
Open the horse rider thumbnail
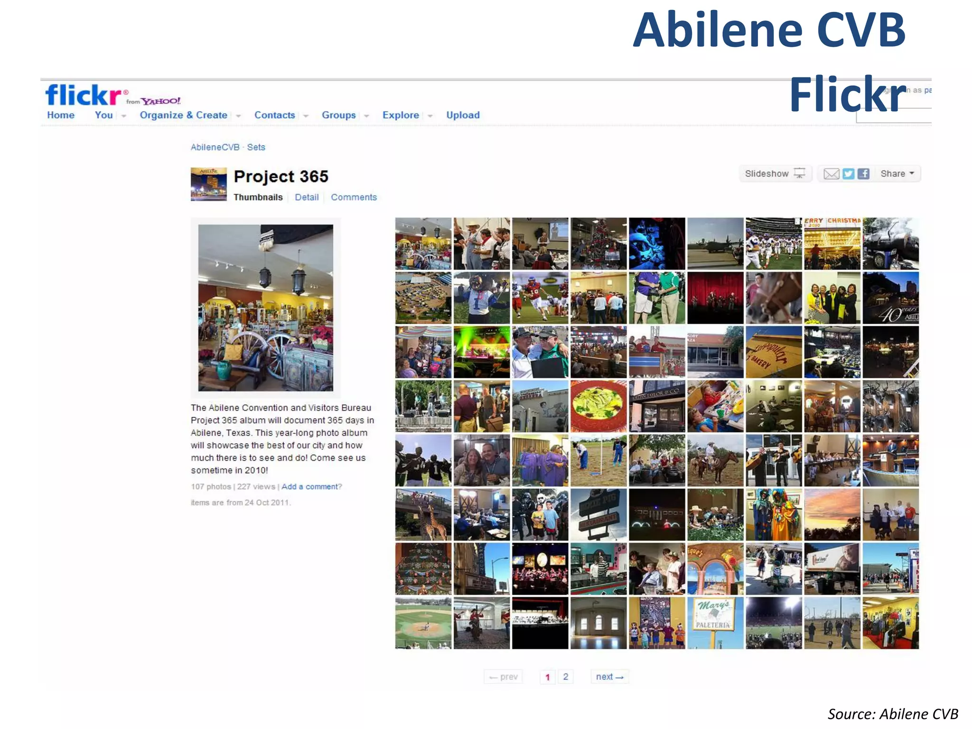pyautogui.click(x=715, y=460)
